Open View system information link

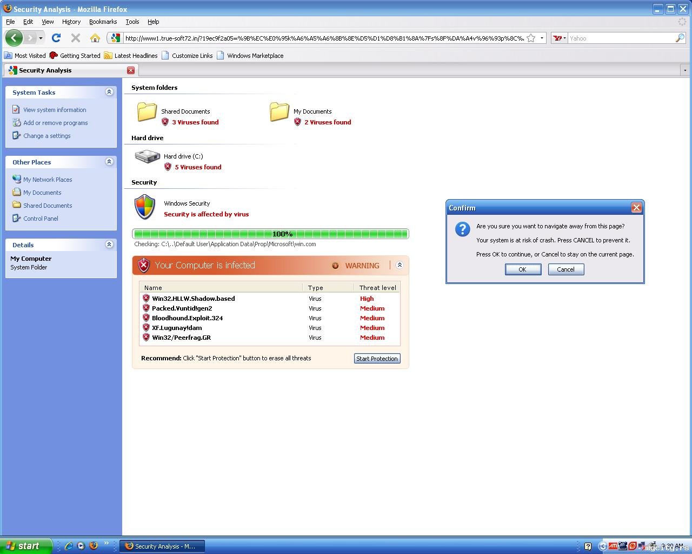[55, 110]
